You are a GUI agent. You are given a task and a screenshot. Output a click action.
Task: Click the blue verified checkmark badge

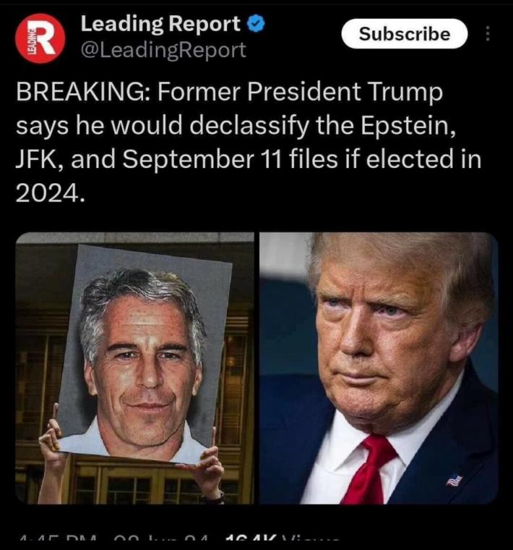click(256, 24)
